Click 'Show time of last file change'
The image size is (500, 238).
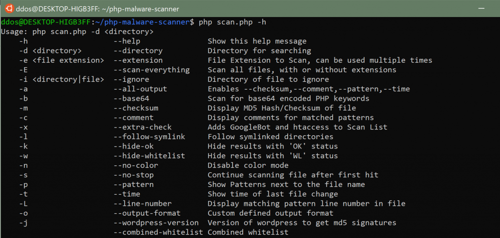coord(272,194)
